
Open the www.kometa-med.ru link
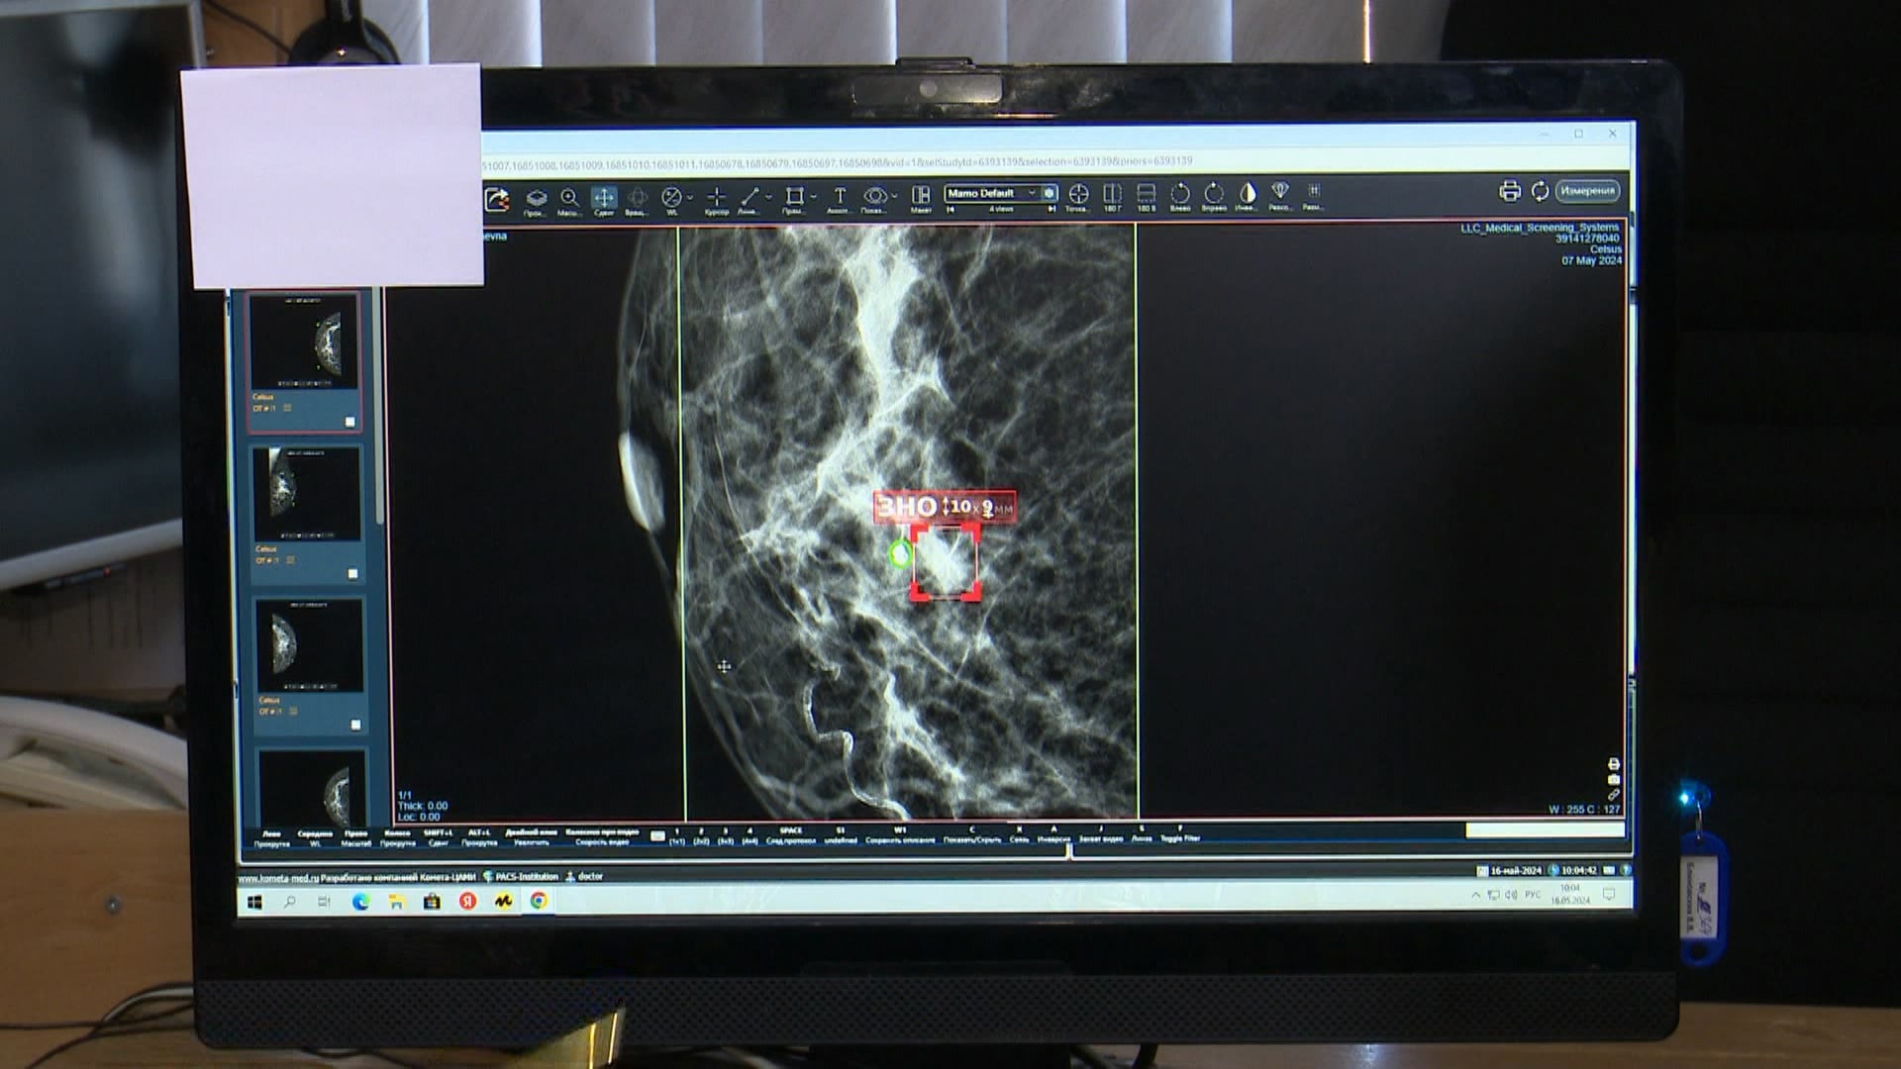(x=278, y=877)
